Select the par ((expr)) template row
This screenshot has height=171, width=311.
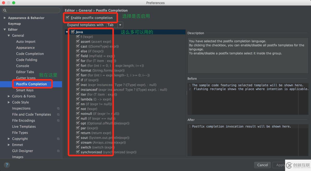(125, 128)
